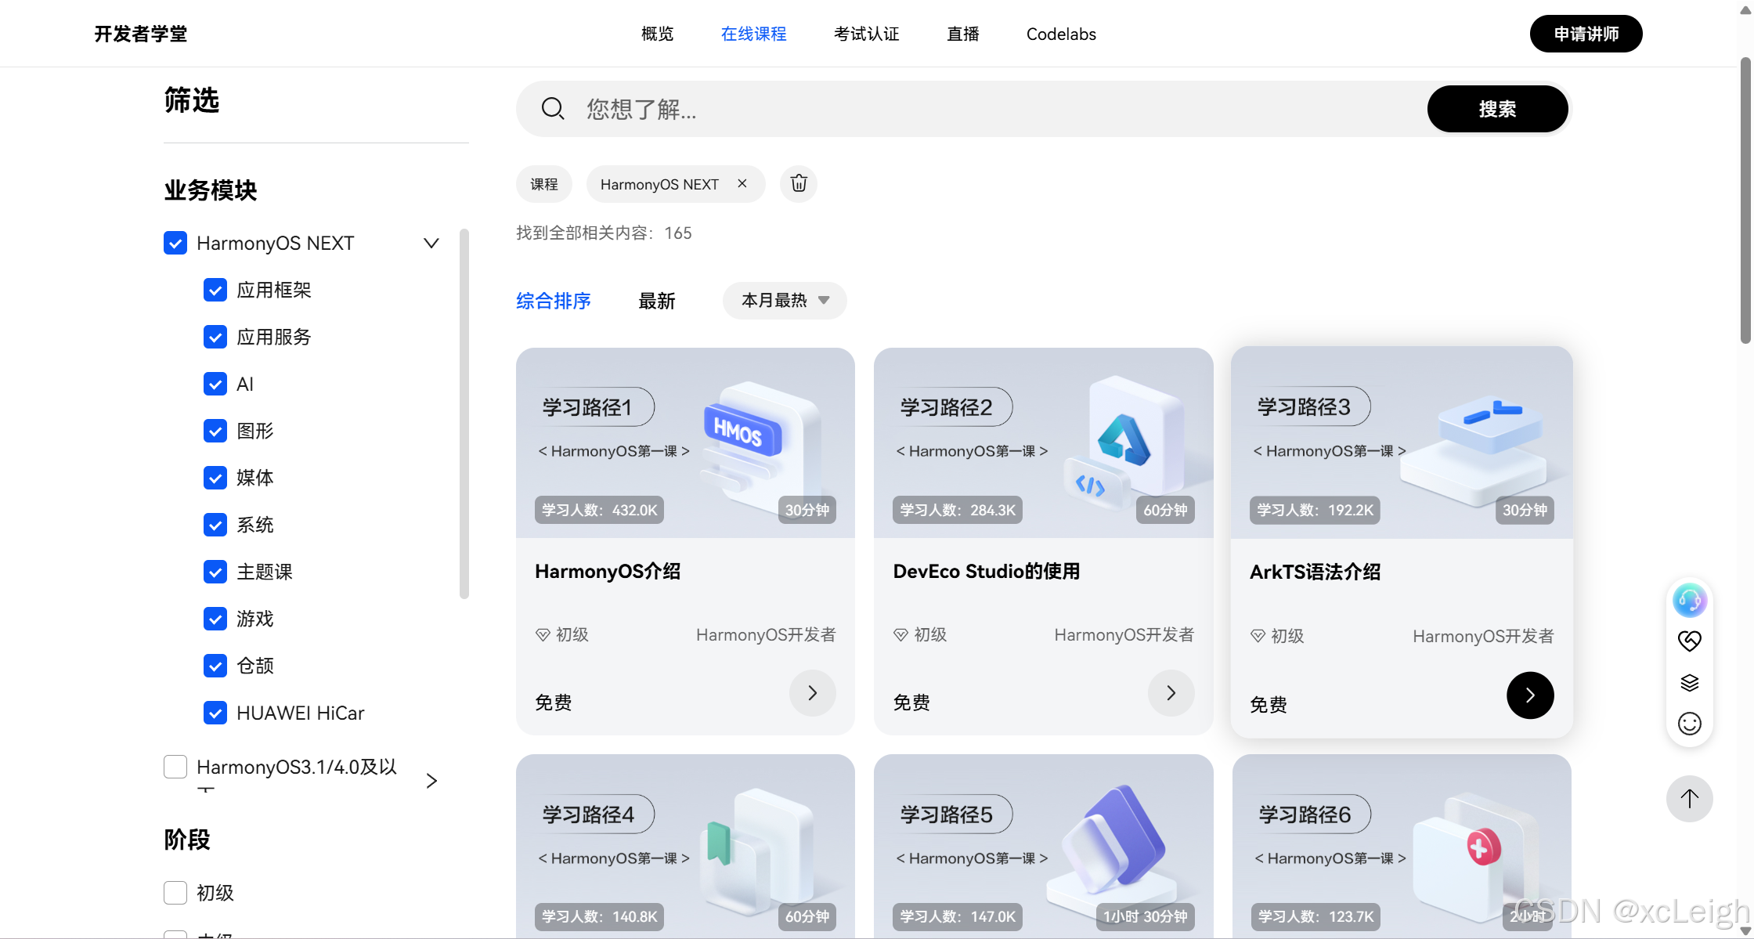
Task: Click the diamond level icon under DevEco Studio的使用
Action: pos(900,634)
